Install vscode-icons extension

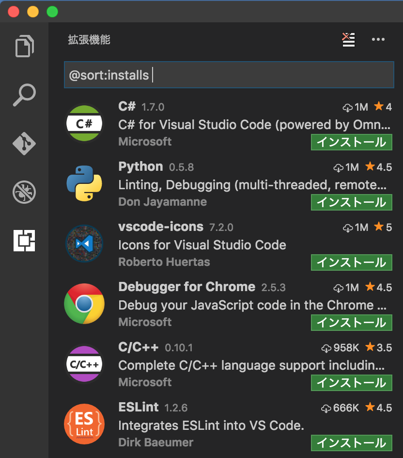coord(351,262)
